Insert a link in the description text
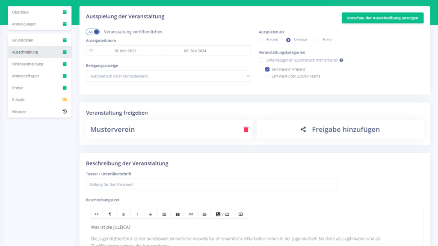This screenshot has width=438, height=246. 191,214
